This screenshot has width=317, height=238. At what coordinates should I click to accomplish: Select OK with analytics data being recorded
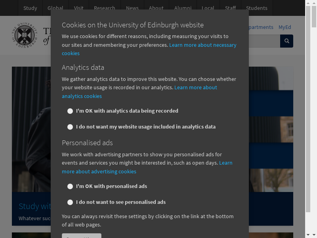coord(70,111)
